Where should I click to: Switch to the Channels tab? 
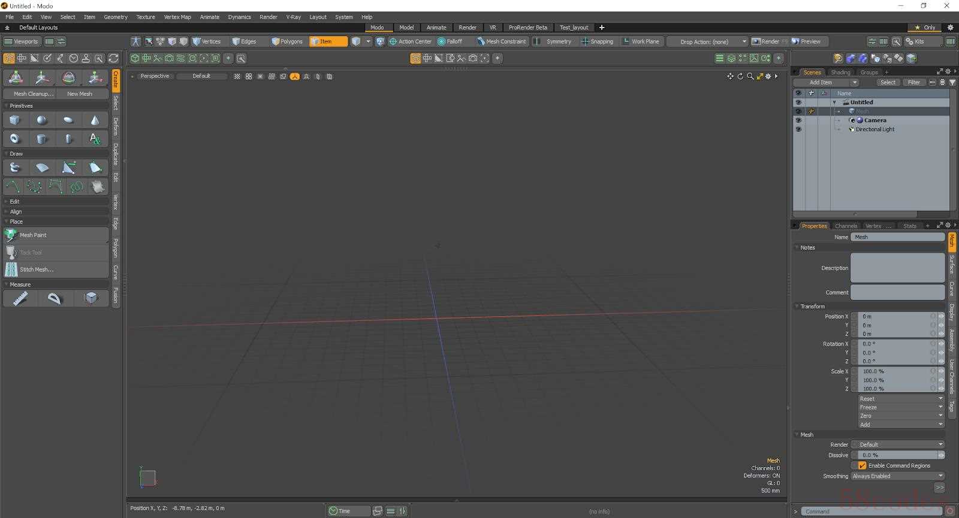[846, 226]
